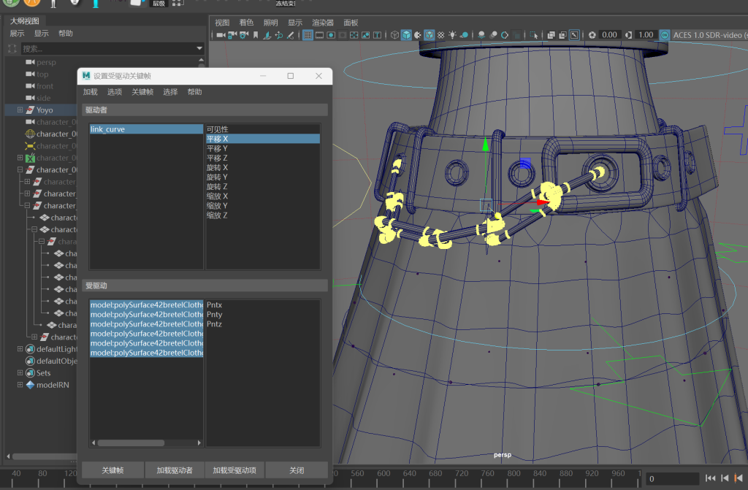Click the gamma icon beside 1.00

click(x=628, y=35)
